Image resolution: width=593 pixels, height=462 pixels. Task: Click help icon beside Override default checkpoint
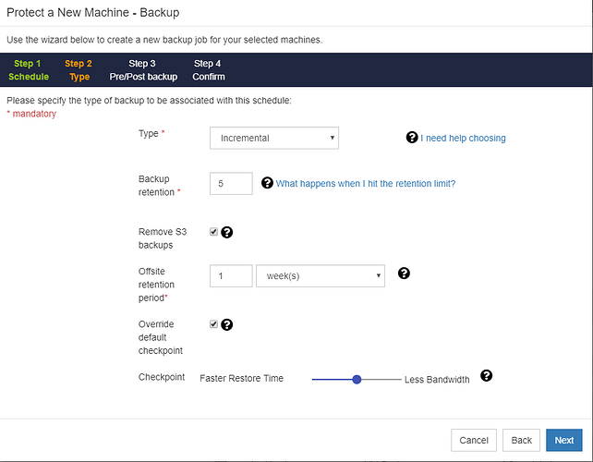pos(227,324)
